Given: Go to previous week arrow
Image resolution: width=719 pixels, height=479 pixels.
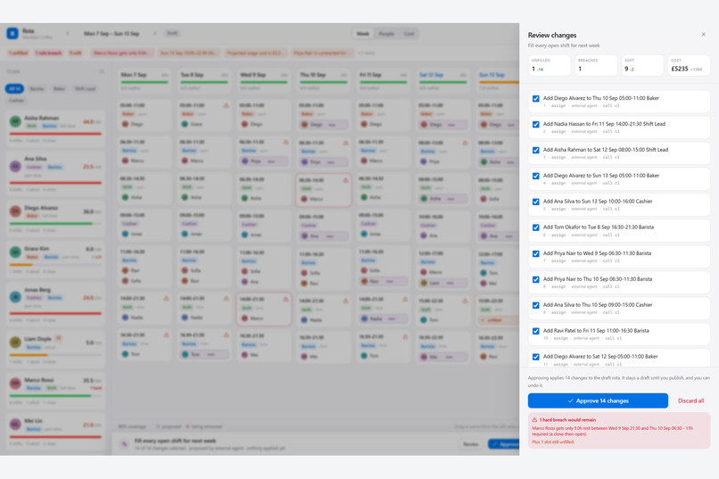Looking at the screenshot, I should [68, 33].
